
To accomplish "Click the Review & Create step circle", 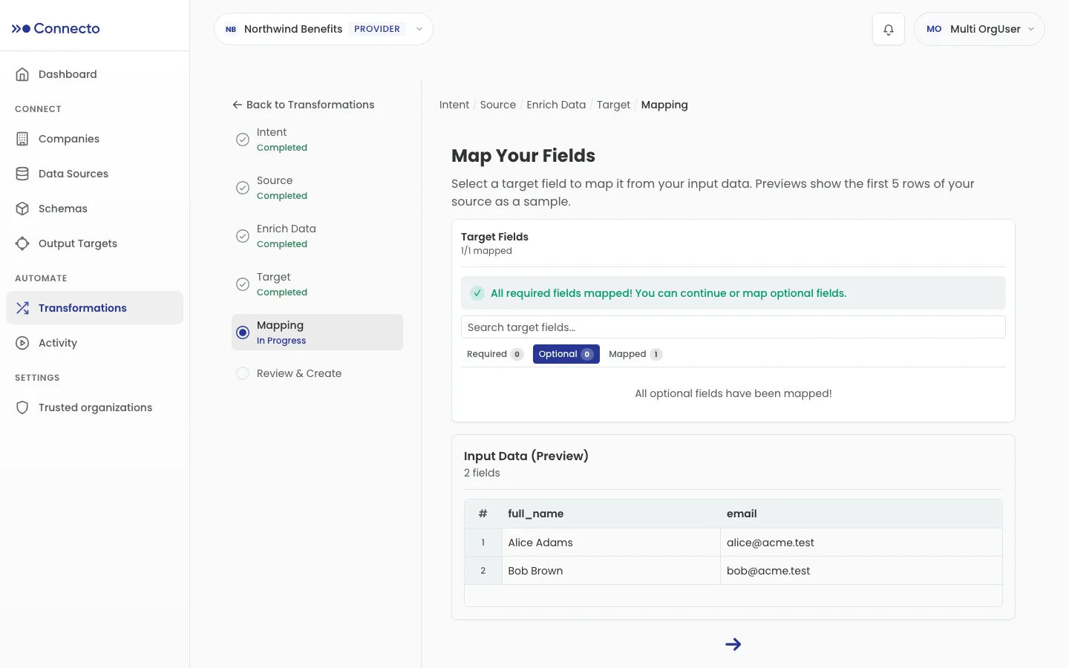I will (243, 373).
